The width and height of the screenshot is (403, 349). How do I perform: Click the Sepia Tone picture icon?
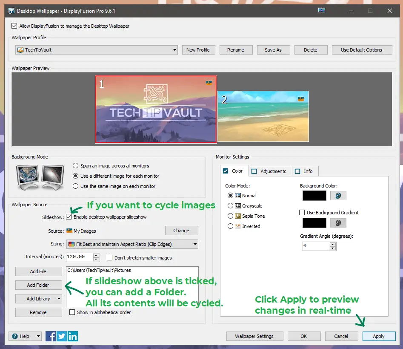(x=238, y=216)
